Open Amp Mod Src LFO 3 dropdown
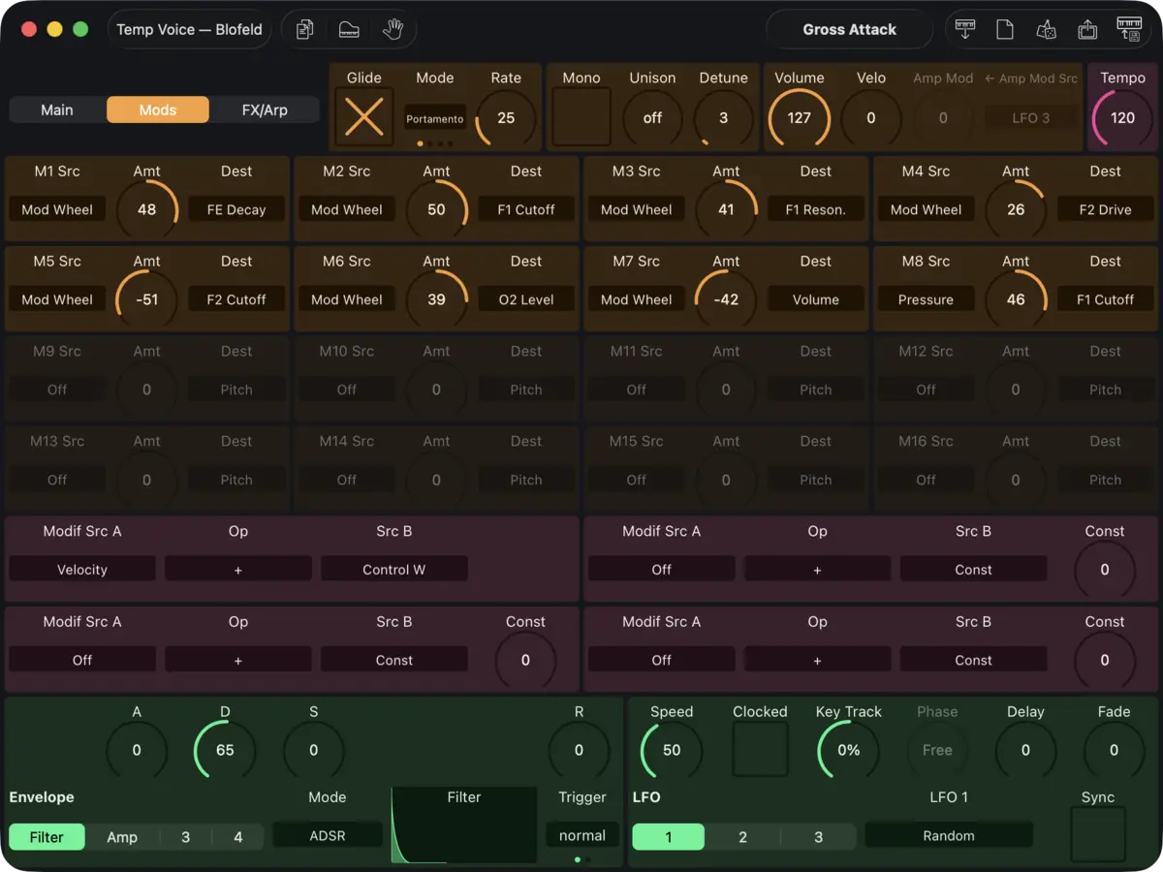 coord(1031,118)
